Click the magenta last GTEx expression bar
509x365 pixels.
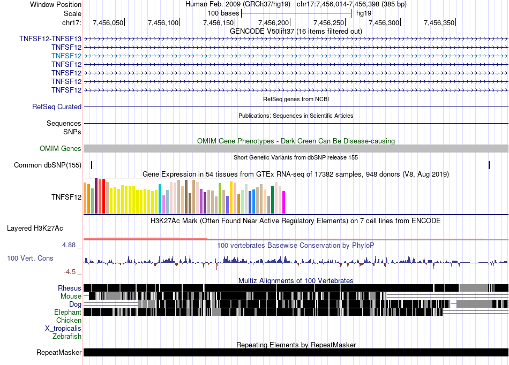pyautogui.click(x=284, y=202)
